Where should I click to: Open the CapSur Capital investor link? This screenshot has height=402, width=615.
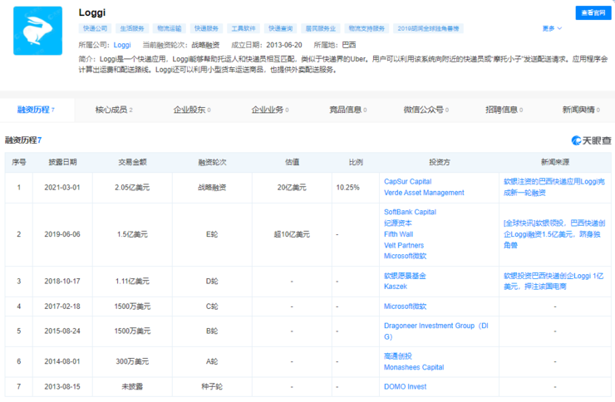(x=407, y=182)
